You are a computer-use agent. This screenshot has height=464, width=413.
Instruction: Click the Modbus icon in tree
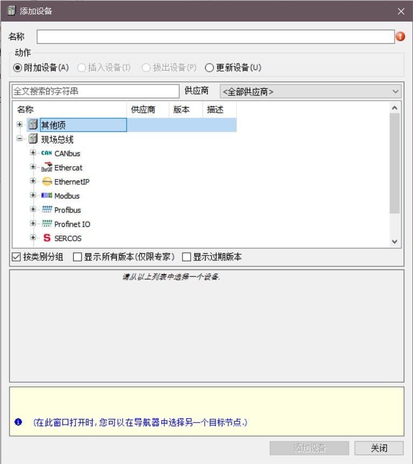[46, 196]
